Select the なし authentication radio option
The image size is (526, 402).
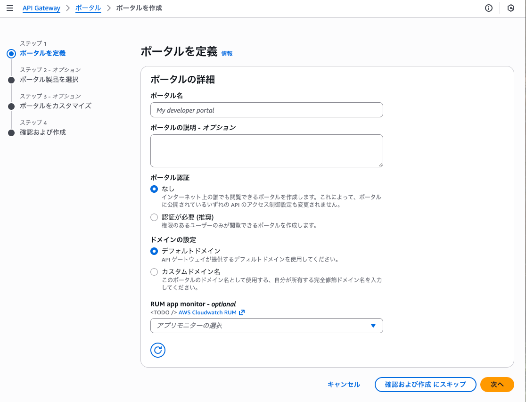click(x=154, y=189)
